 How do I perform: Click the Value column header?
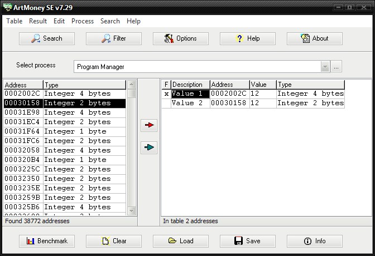263,85
